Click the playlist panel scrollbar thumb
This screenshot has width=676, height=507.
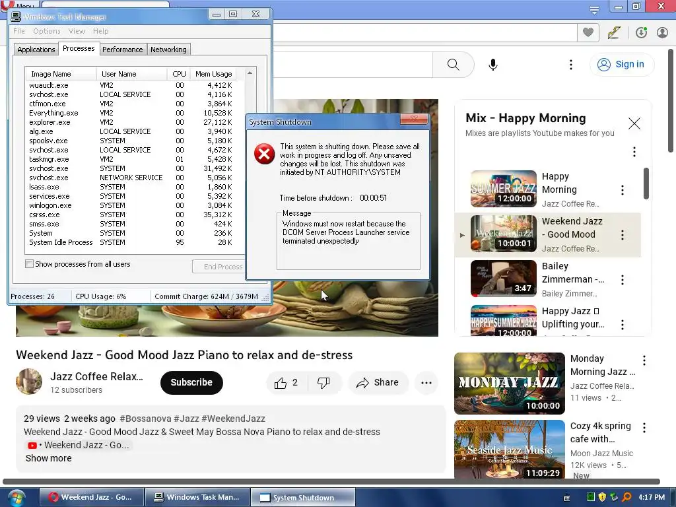646,184
